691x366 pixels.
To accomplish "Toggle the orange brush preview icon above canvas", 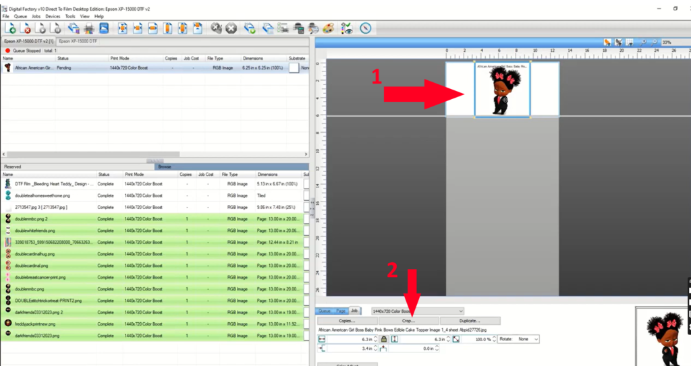I will pyautogui.click(x=608, y=42).
